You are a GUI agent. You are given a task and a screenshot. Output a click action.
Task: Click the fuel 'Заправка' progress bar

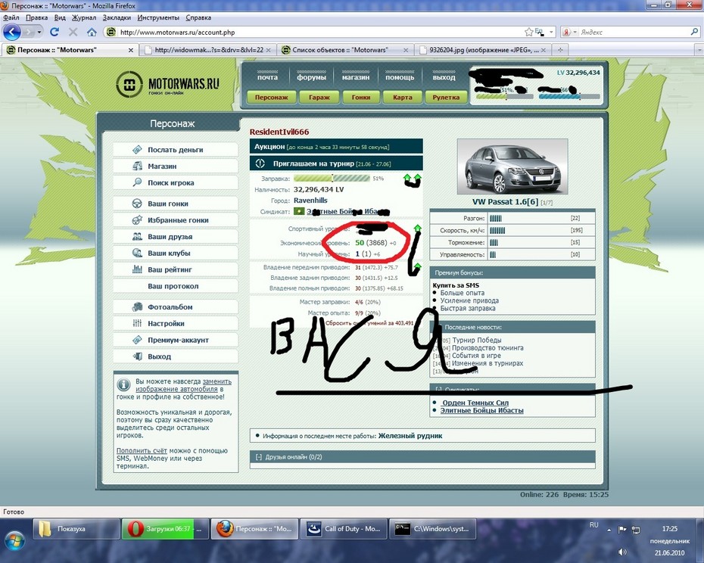332,179
